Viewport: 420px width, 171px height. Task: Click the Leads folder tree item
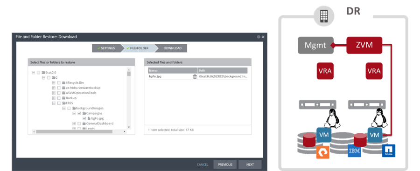[x=89, y=129]
